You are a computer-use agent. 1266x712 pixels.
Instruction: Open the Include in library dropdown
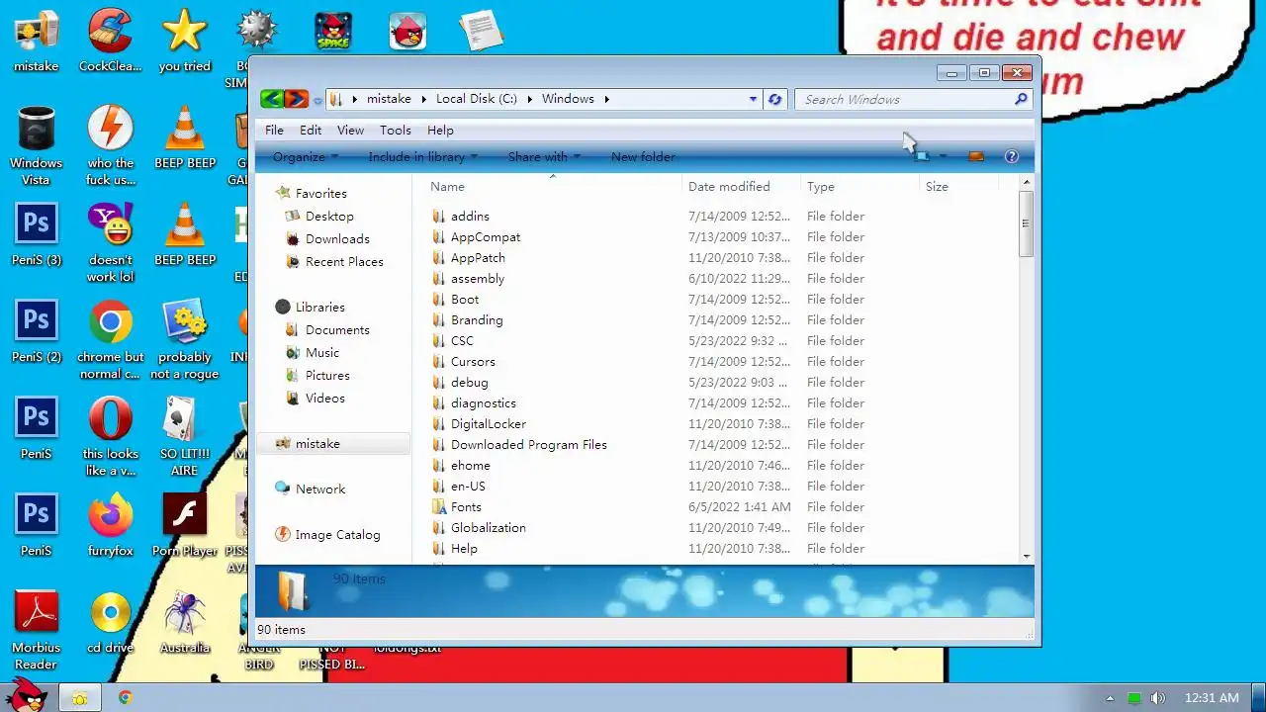point(422,156)
